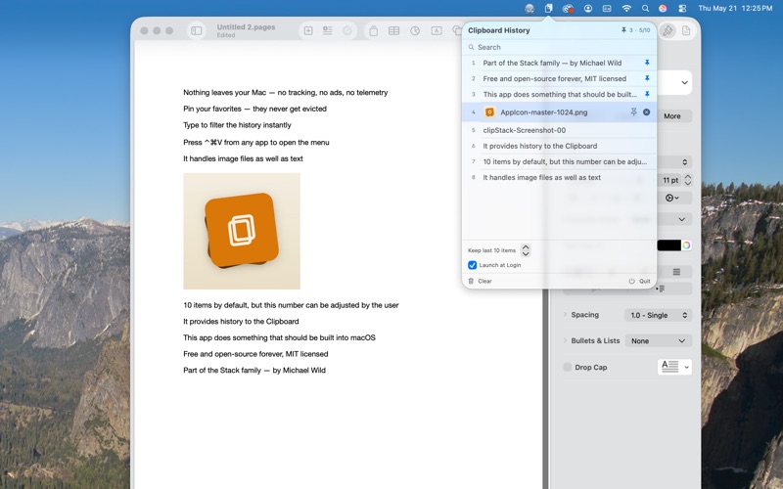Open the color wheel picker
This screenshot has width=783, height=489.
687,245
